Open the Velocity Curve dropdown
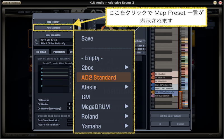The height and width of the screenshot is (139, 224). click(x=140, y=41)
